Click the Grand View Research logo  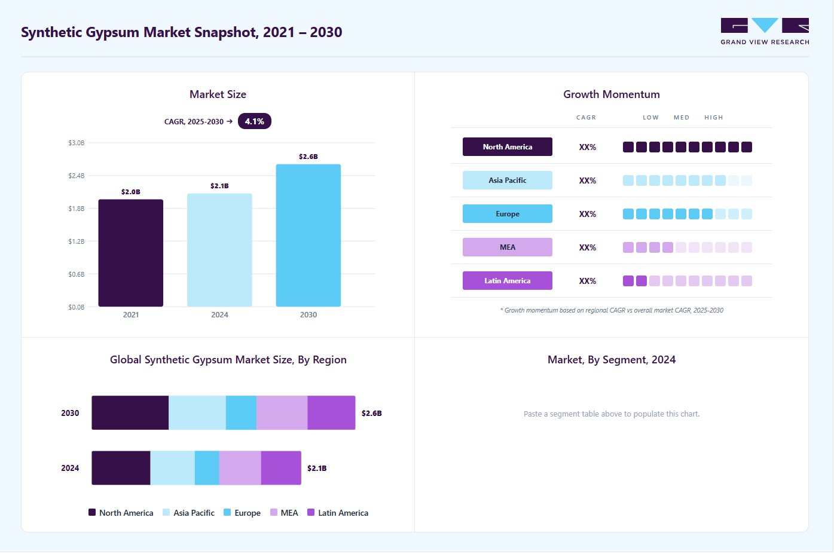coord(765,32)
